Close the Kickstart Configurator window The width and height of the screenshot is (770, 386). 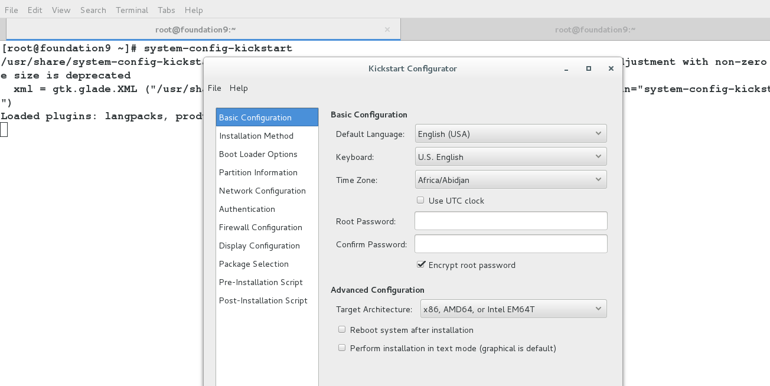(x=611, y=68)
